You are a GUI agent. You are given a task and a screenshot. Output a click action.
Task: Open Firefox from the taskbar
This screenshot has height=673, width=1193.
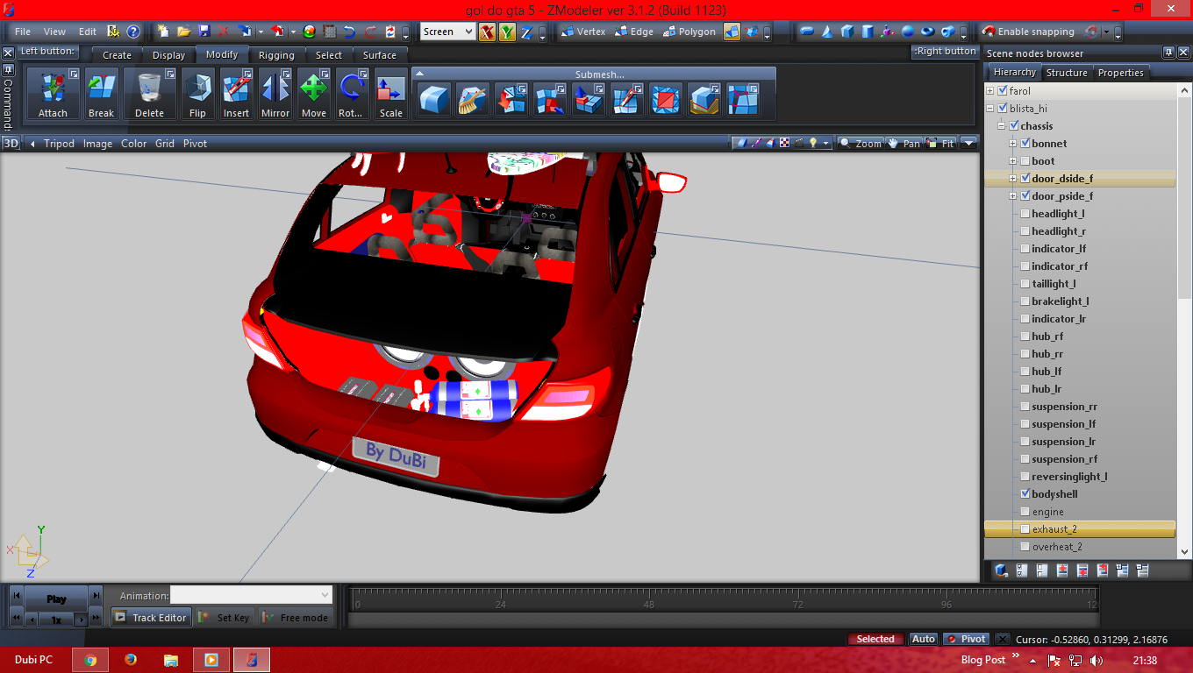(131, 660)
